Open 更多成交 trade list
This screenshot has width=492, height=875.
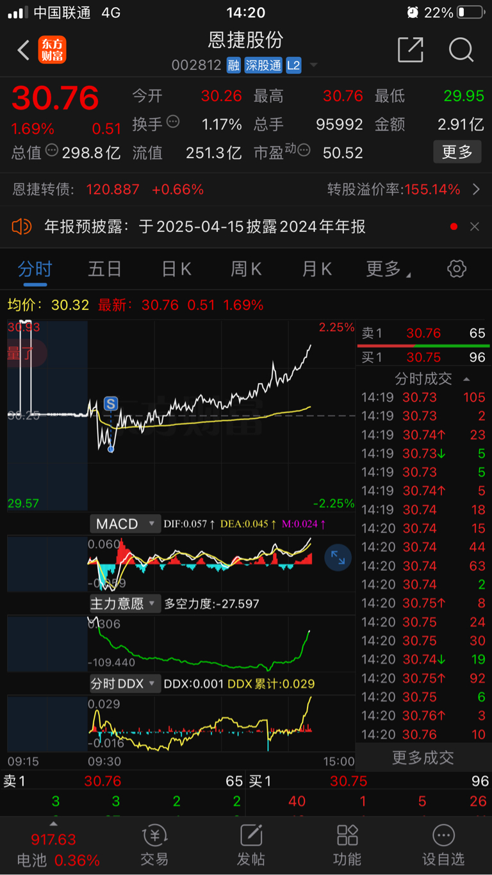coord(423,757)
